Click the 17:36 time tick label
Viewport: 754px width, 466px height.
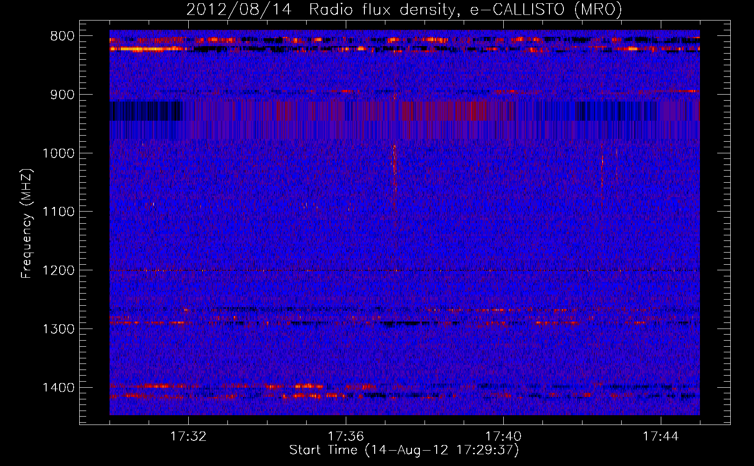(346, 437)
